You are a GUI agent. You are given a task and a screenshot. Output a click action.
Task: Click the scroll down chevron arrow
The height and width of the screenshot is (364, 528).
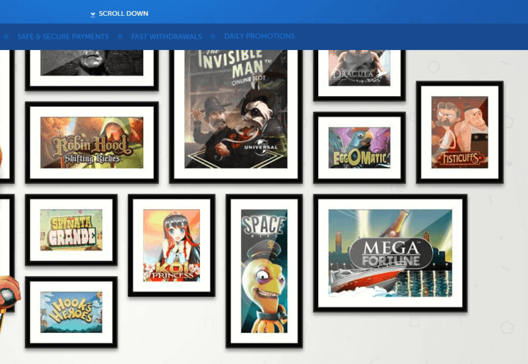93,14
